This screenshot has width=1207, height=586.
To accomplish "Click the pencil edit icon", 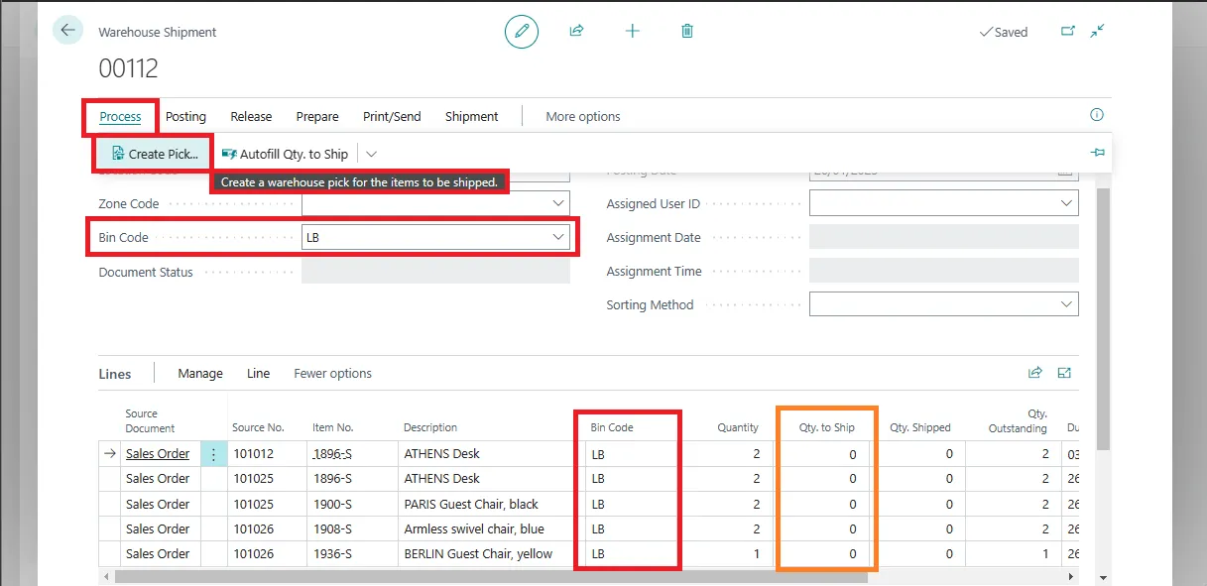I will click(522, 32).
